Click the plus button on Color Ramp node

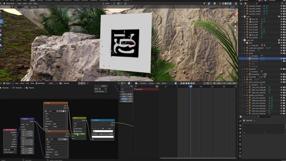(x=93, y=128)
